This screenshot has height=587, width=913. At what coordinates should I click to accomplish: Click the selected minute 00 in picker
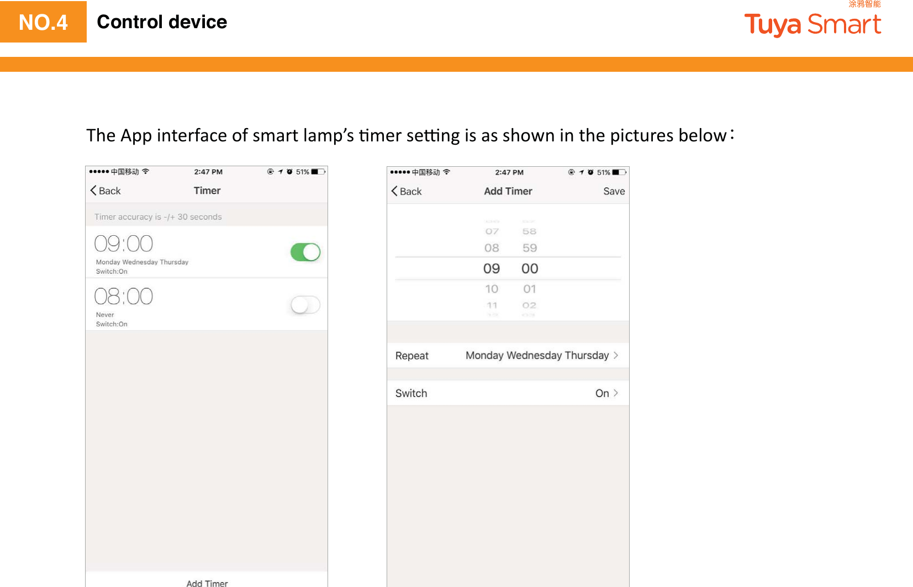[530, 268]
